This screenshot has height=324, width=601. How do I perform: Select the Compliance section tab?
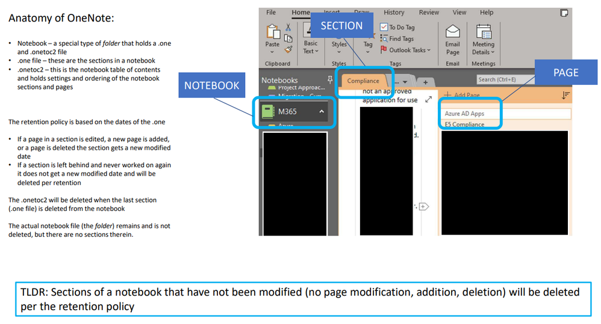363,81
